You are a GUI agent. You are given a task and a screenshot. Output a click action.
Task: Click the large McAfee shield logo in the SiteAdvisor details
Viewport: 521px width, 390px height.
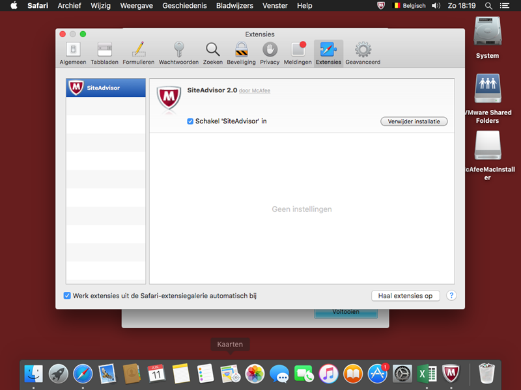(x=169, y=99)
